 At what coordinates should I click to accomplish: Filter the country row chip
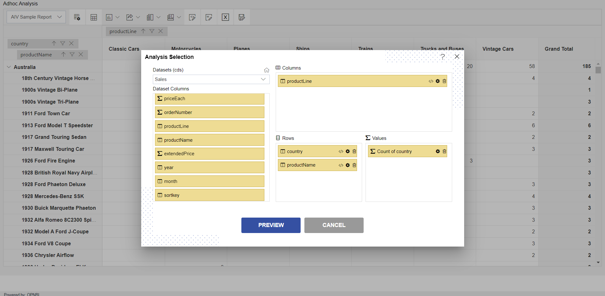63,43
